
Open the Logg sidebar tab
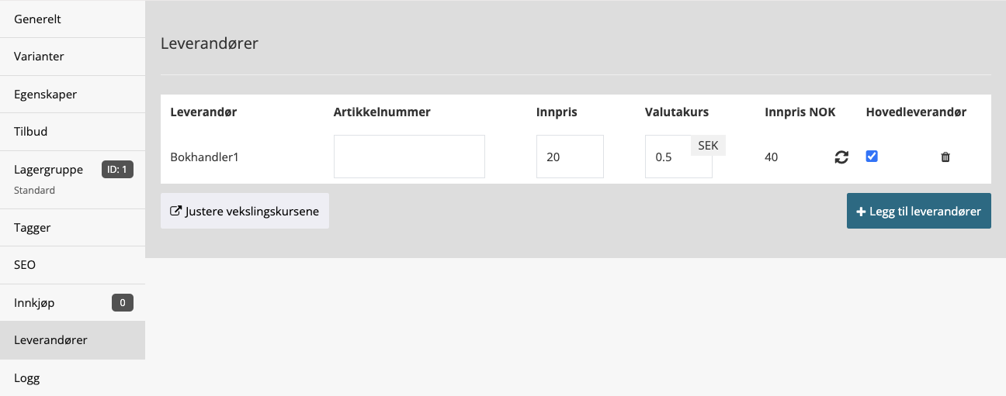[72, 378]
